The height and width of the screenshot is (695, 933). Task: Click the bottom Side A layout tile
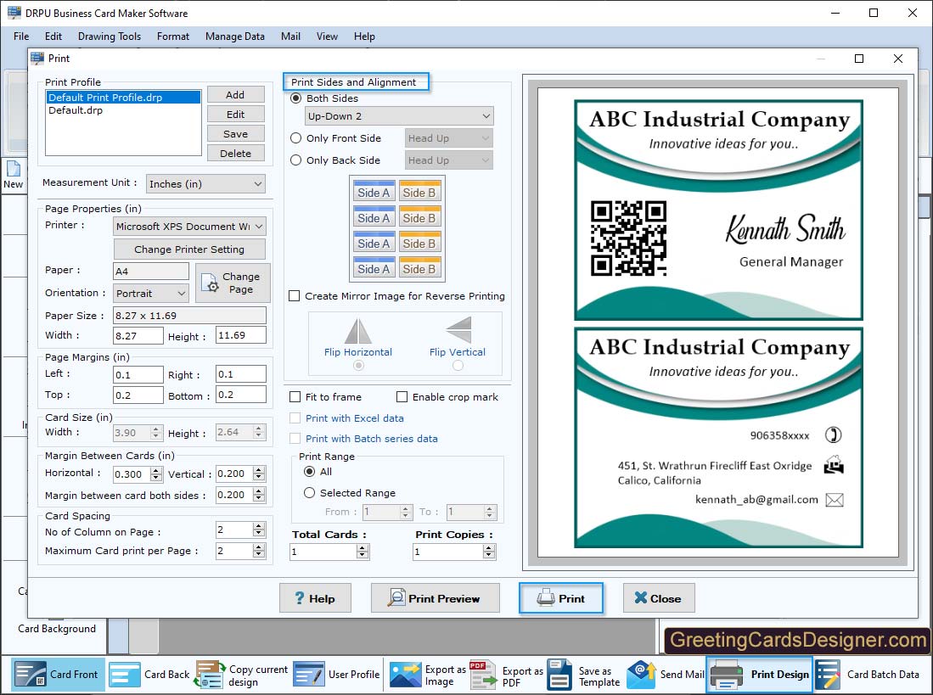click(374, 268)
